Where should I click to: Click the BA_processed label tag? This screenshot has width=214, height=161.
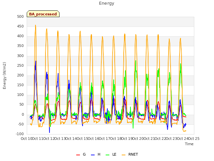click(x=43, y=14)
